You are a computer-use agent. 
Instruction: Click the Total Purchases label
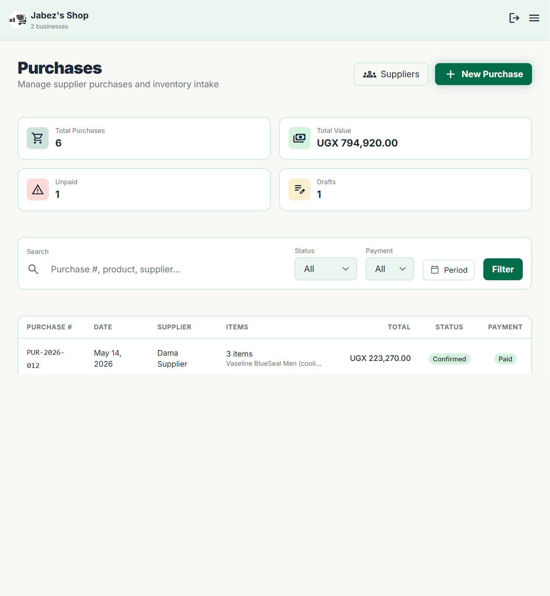coord(80,131)
